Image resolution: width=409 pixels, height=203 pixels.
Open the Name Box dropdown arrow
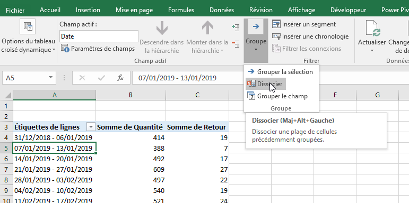(x=50, y=78)
